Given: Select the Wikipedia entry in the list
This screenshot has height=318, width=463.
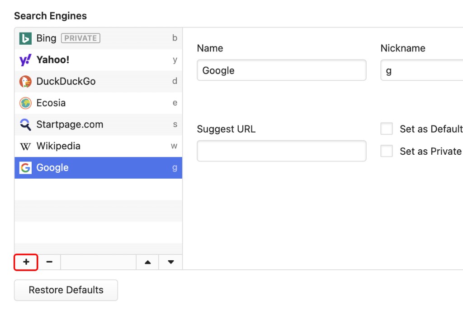Looking at the screenshot, I should [98, 146].
